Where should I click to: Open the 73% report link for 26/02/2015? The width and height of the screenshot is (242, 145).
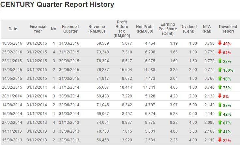[x=227, y=88]
